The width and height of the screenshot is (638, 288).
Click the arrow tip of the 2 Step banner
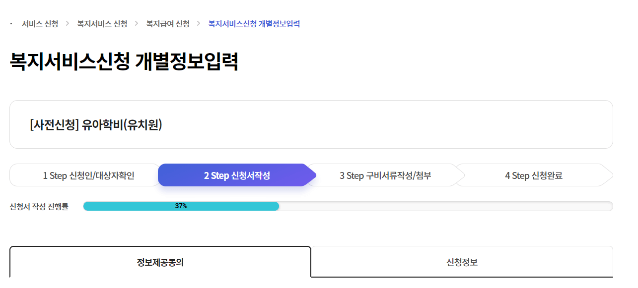[314, 174]
